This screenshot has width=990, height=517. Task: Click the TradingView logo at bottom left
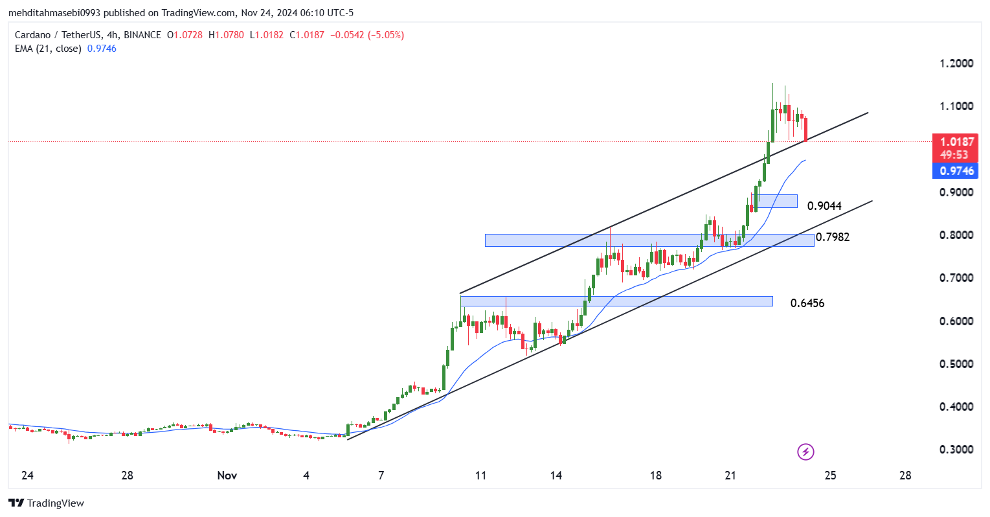[x=46, y=503]
